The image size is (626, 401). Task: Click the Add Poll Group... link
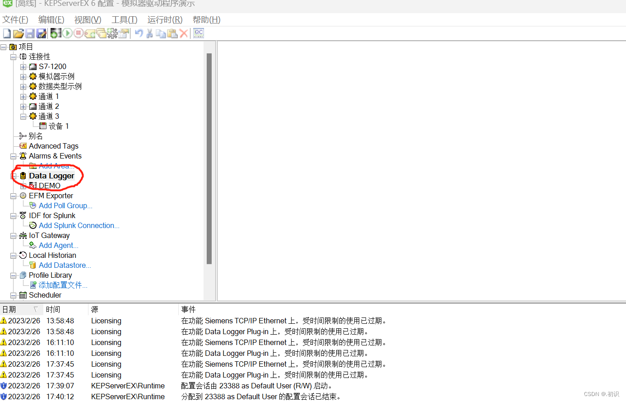coord(65,205)
